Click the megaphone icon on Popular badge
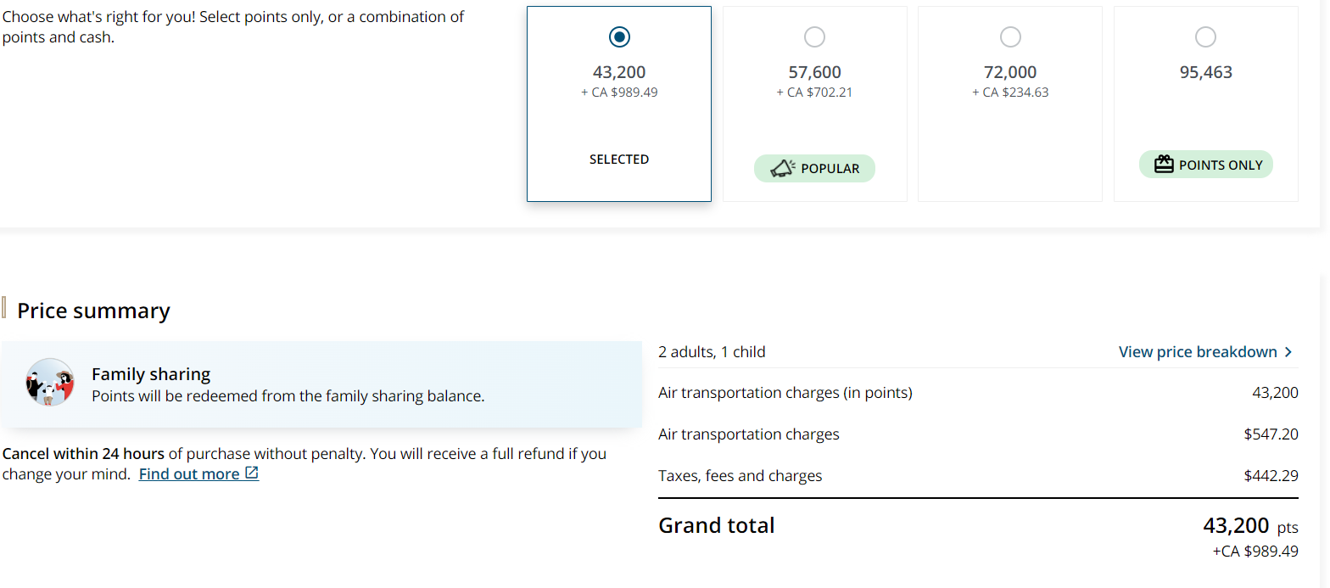This screenshot has height=588, width=1330. pos(782,169)
